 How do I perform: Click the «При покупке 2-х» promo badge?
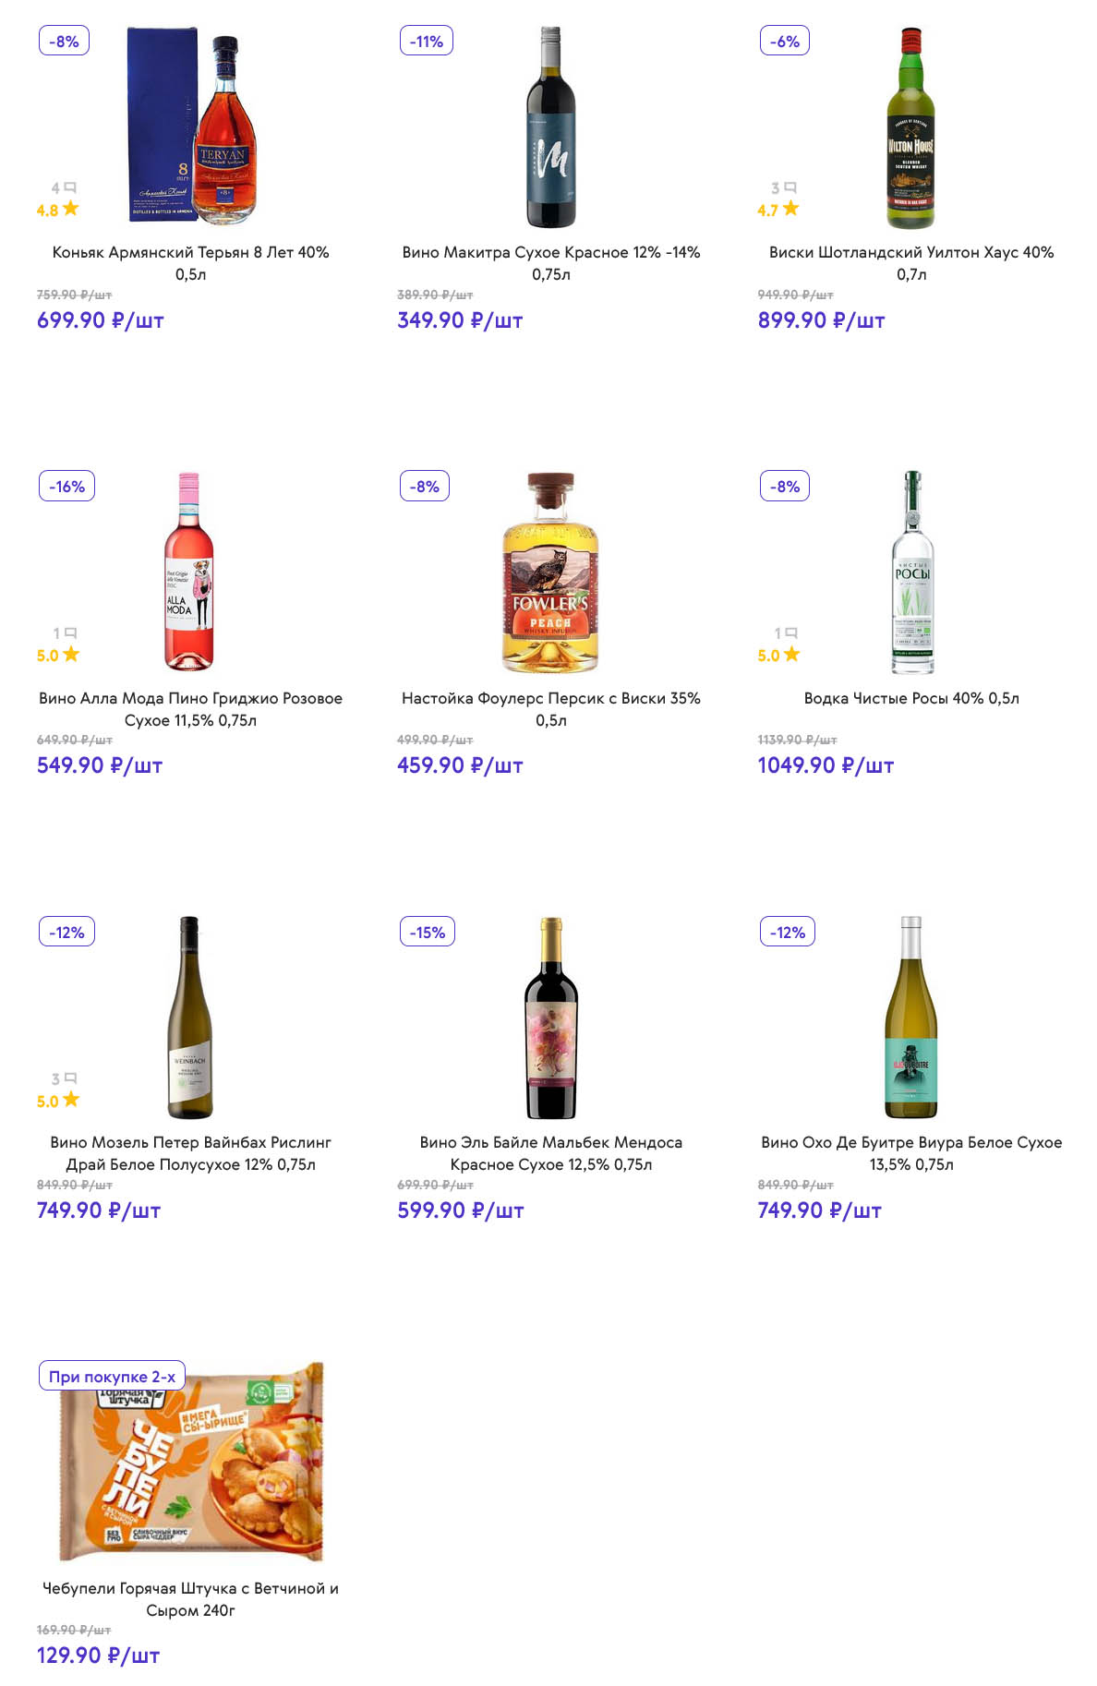(x=112, y=1377)
